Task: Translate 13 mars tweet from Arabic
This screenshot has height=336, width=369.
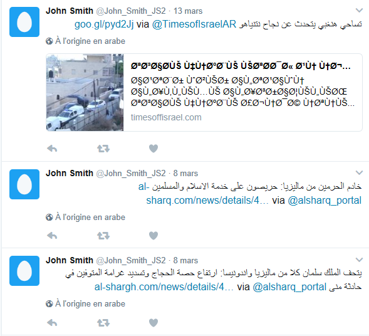Action: point(85,41)
